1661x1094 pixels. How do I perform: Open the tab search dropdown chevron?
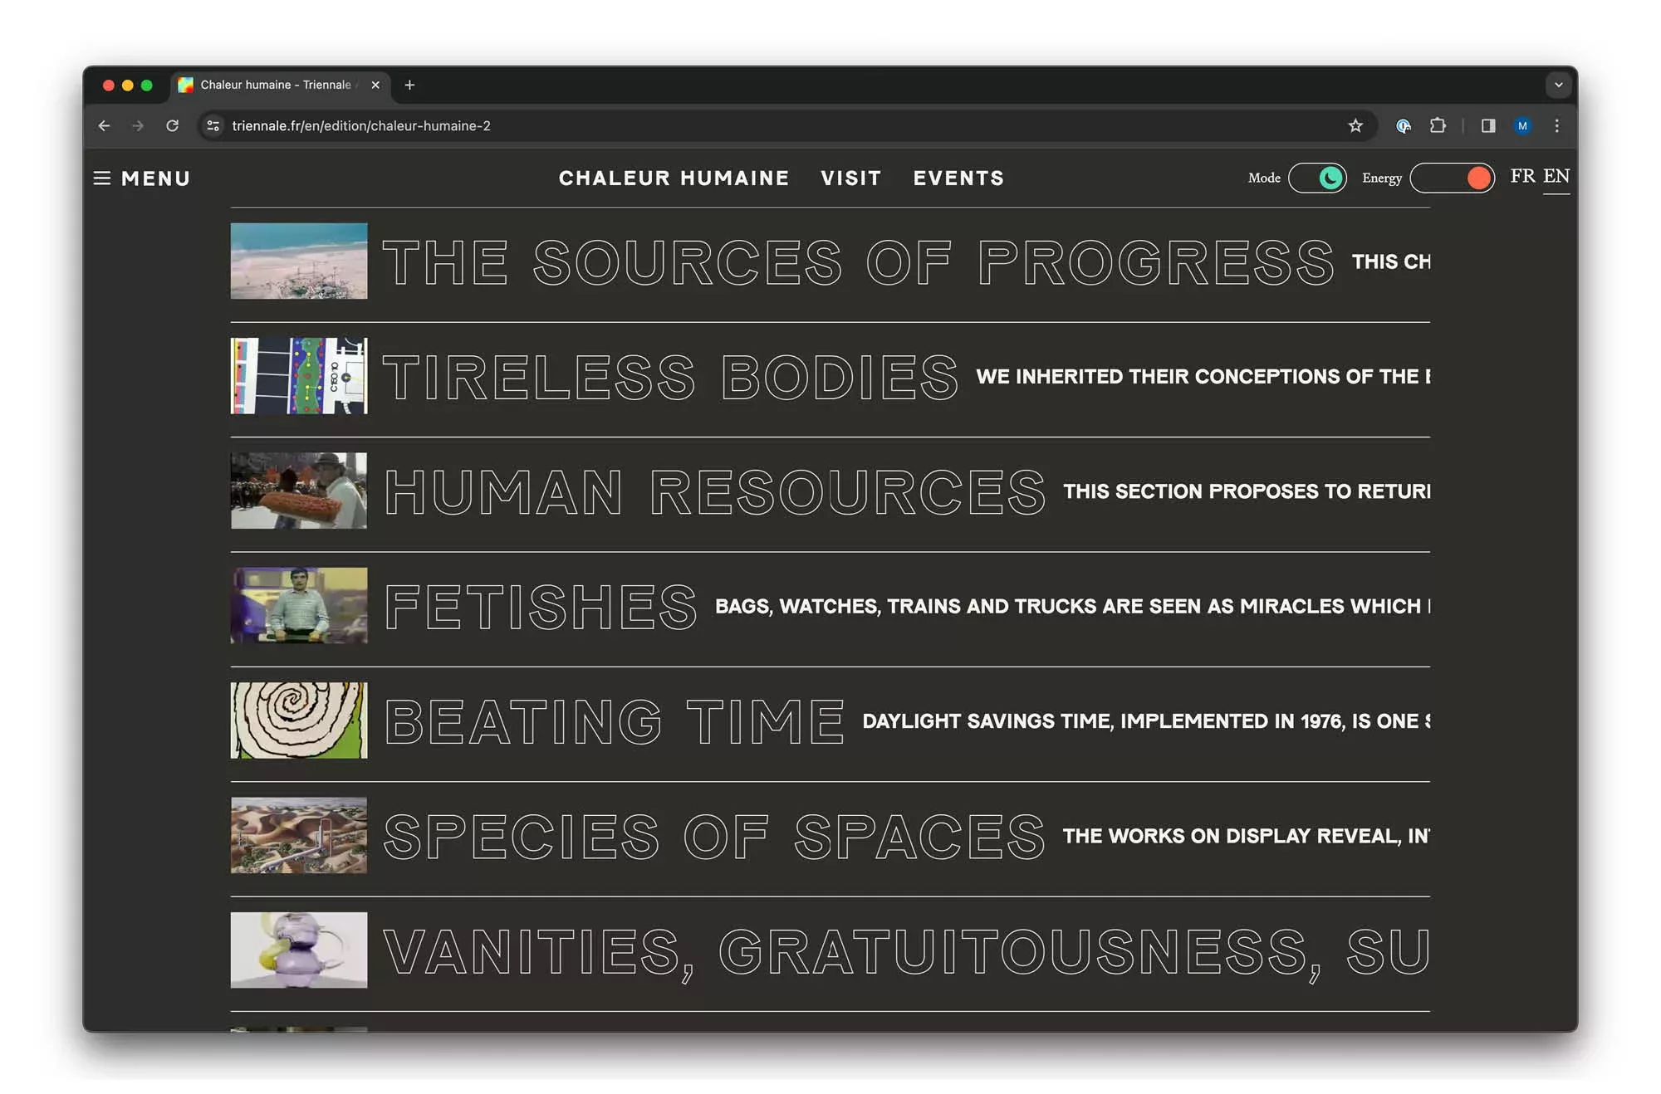pyautogui.click(x=1558, y=85)
